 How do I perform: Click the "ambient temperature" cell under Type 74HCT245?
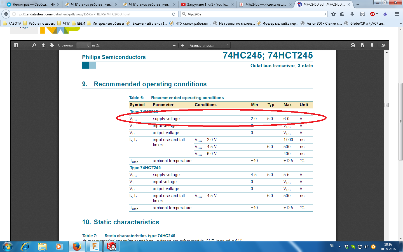click(172, 208)
